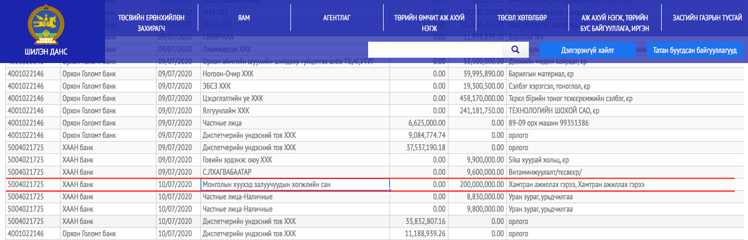
Task: Click ХААН банк in the С.ЛХАГВАБААТАР row
Action: point(78,172)
